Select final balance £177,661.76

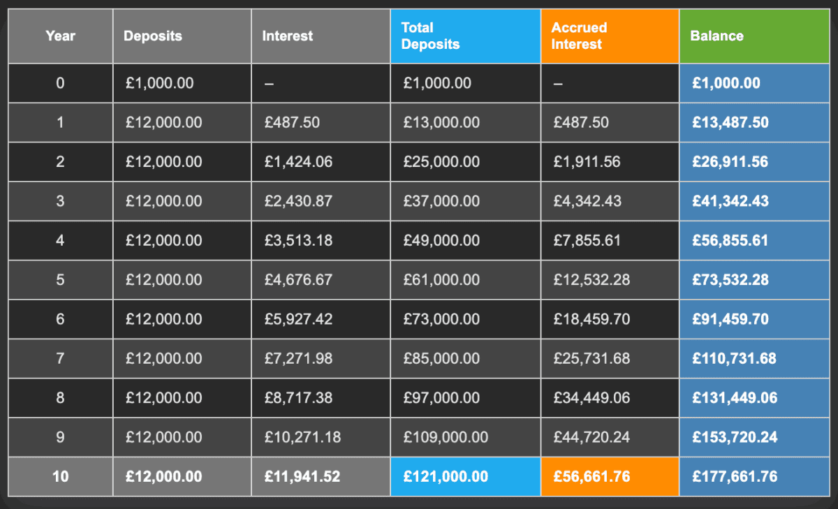point(734,477)
